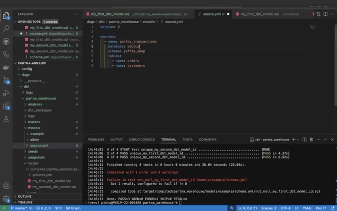Open the Comments panel tab
The image size is (337, 211).
pos(208,140)
